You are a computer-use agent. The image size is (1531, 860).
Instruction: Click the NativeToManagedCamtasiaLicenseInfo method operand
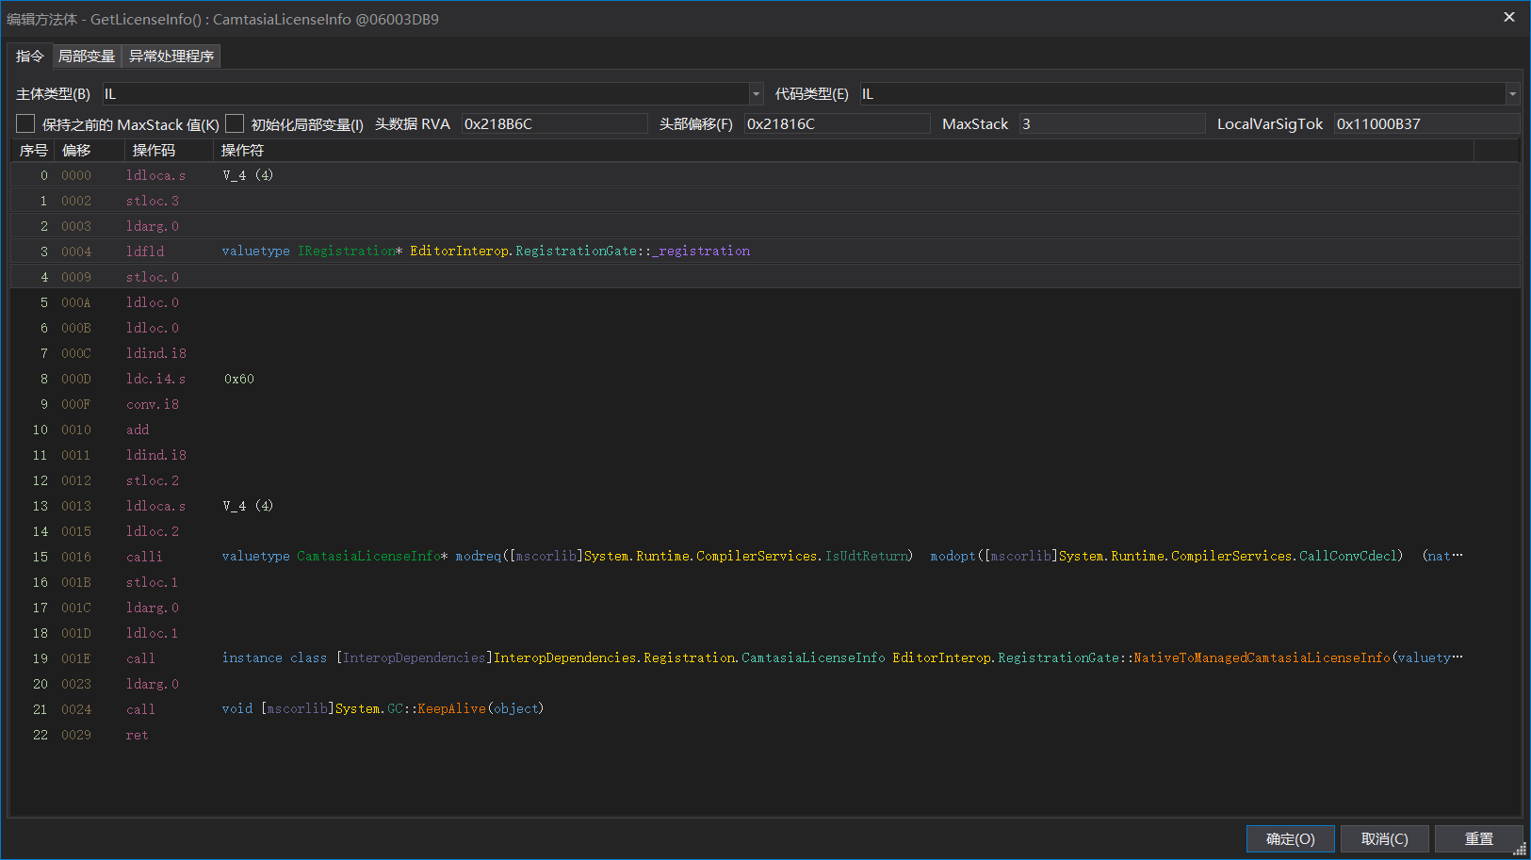click(842, 657)
